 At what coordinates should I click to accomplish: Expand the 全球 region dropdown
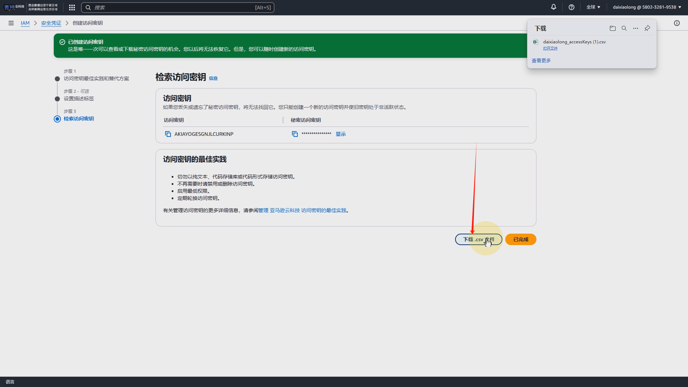(593, 7)
